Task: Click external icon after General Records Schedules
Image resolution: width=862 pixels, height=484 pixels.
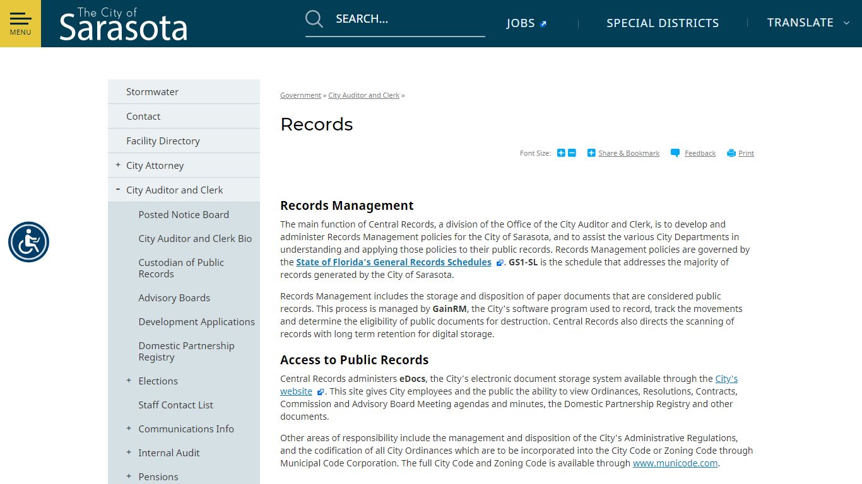Action: [x=499, y=263]
